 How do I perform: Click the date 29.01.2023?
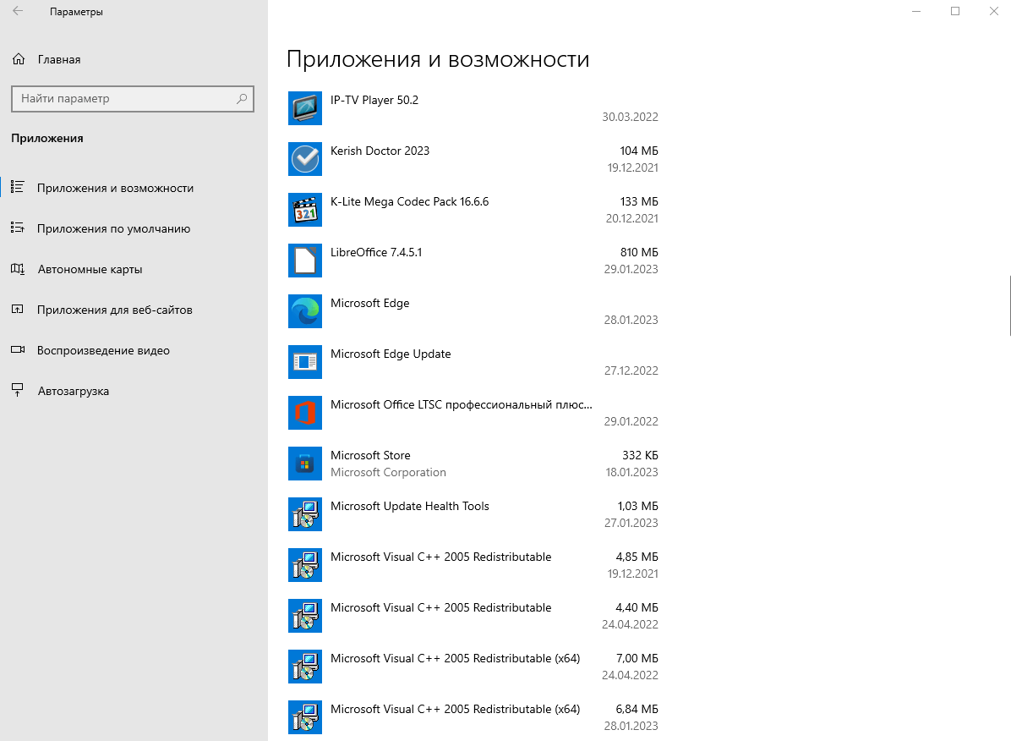(631, 269)
